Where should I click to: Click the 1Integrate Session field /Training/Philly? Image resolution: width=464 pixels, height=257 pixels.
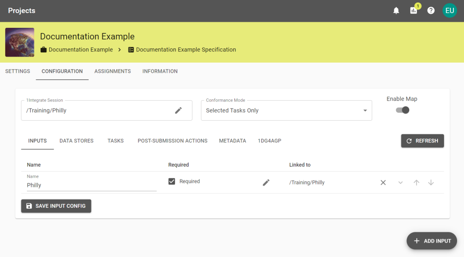107,110
